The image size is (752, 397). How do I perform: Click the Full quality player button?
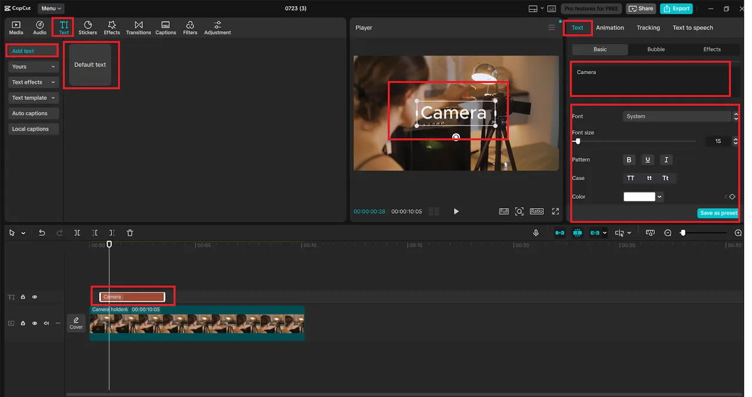[x=504, y=211]
